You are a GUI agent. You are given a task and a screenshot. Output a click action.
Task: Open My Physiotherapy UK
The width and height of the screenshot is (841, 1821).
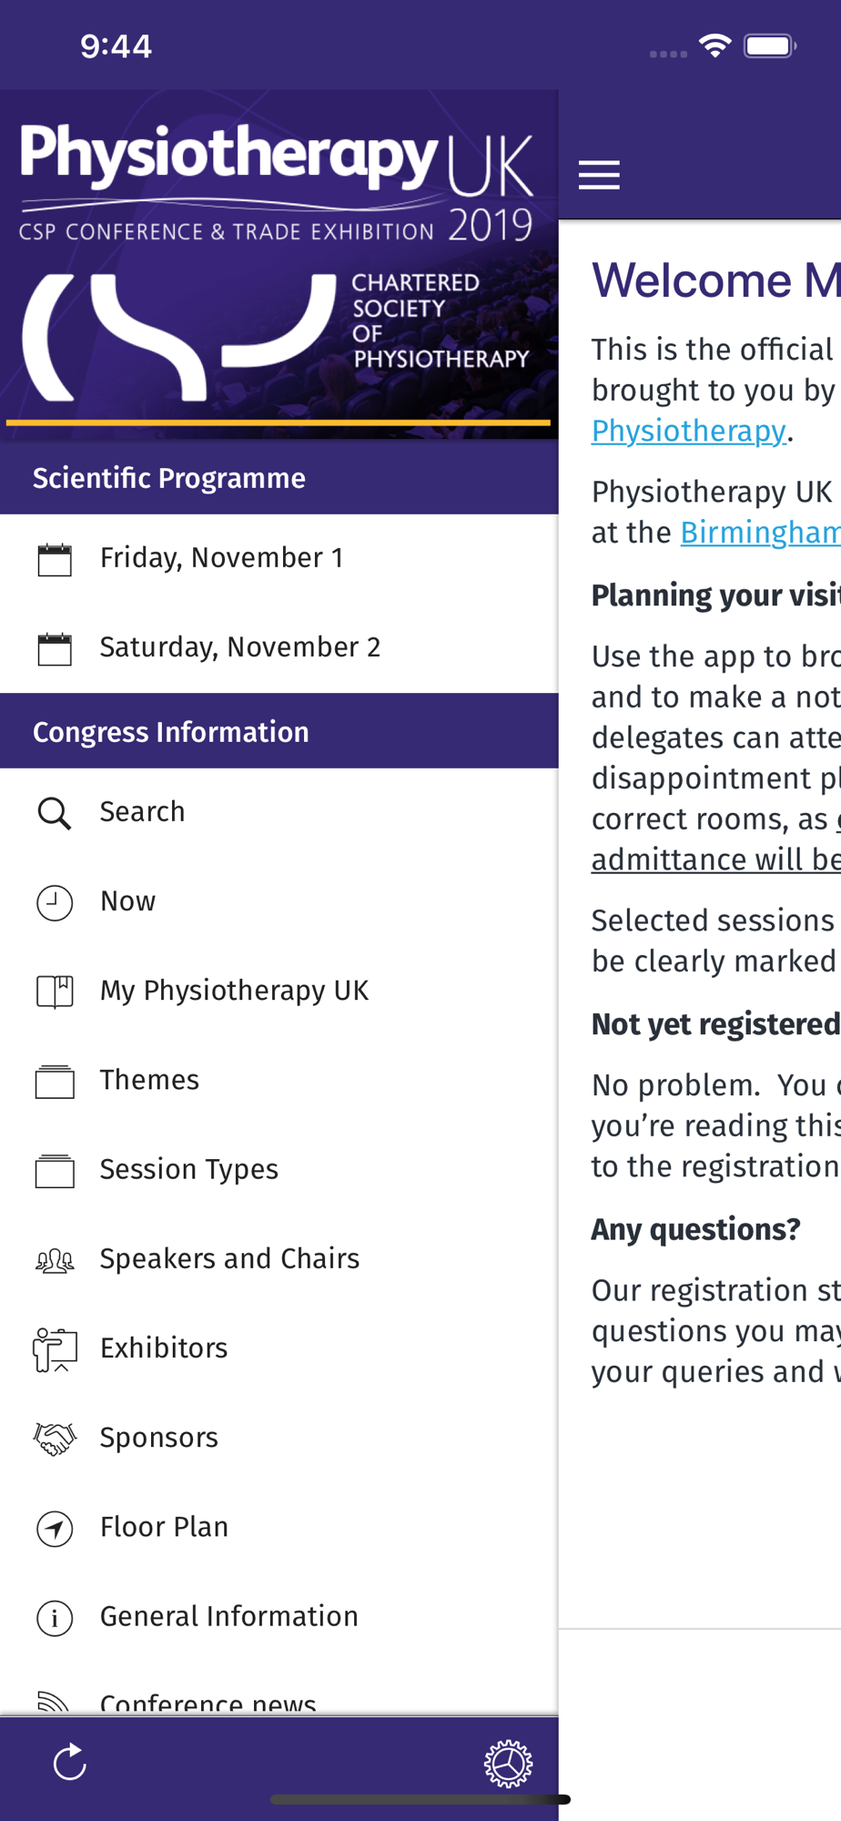(279, 991)
